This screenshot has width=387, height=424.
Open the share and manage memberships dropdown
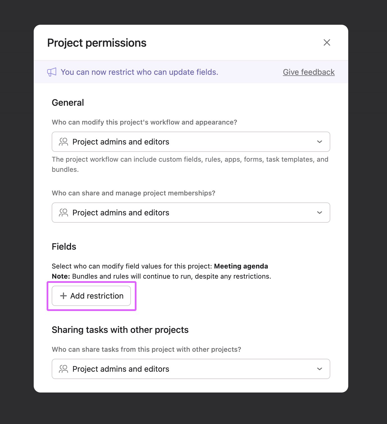(191, 213)
